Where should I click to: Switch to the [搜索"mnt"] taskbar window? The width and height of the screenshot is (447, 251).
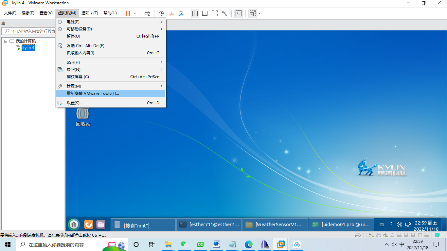coord(143,225)
